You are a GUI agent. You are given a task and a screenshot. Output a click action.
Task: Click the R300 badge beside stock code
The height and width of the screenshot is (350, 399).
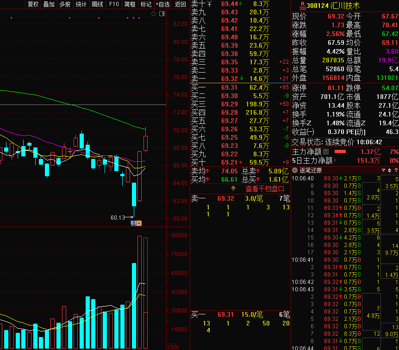point(303,6)
